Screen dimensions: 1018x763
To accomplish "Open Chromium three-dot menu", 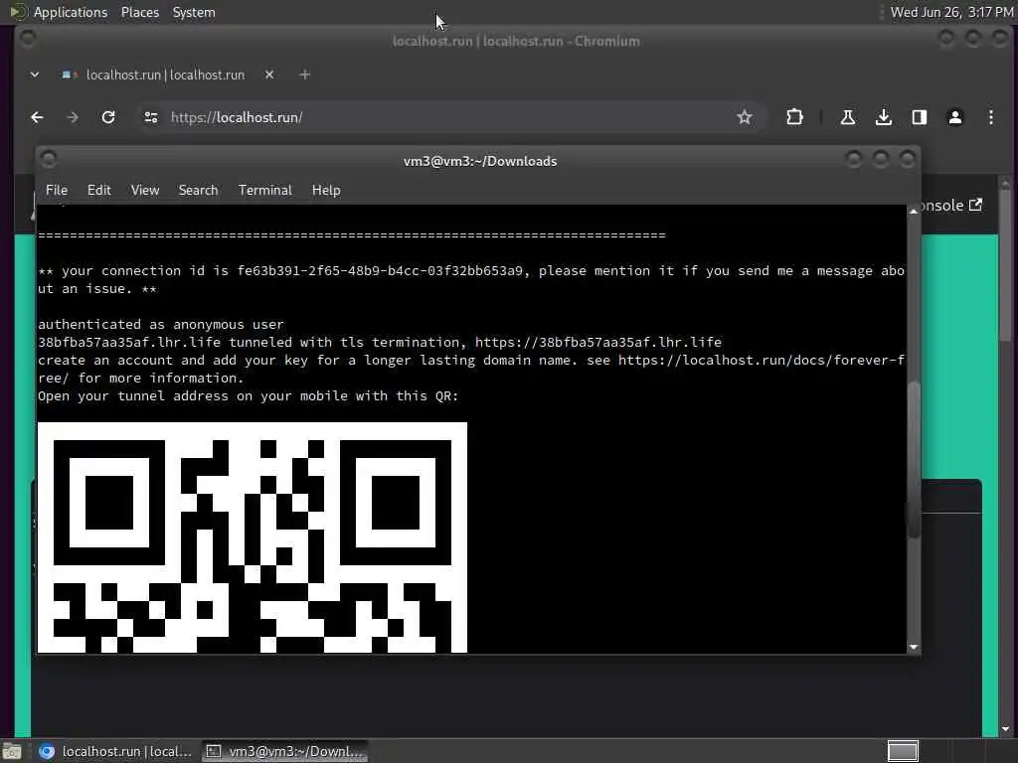I will (x=991, y=117).
